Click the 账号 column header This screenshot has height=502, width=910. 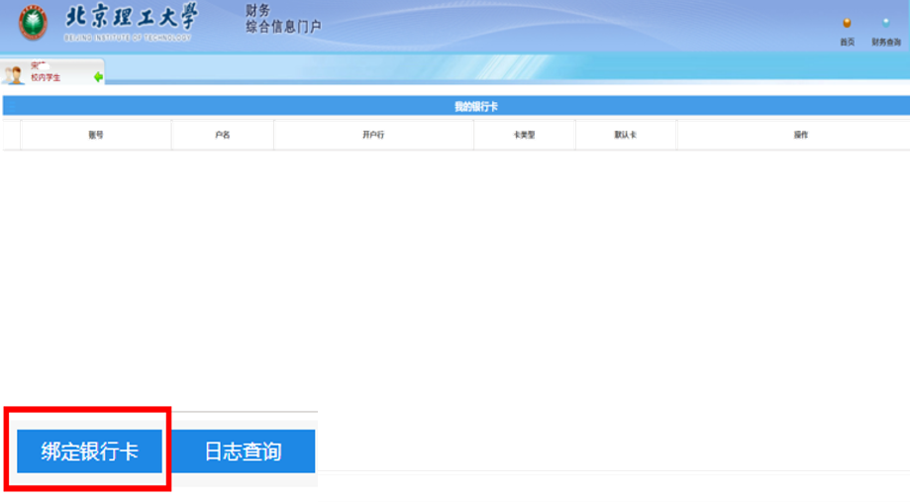pyautogui.click(x=96, y=135)
